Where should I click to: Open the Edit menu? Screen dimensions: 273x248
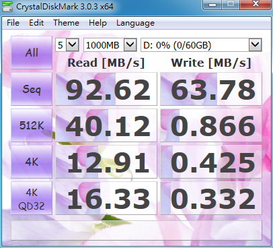click(x=36, y=23)
